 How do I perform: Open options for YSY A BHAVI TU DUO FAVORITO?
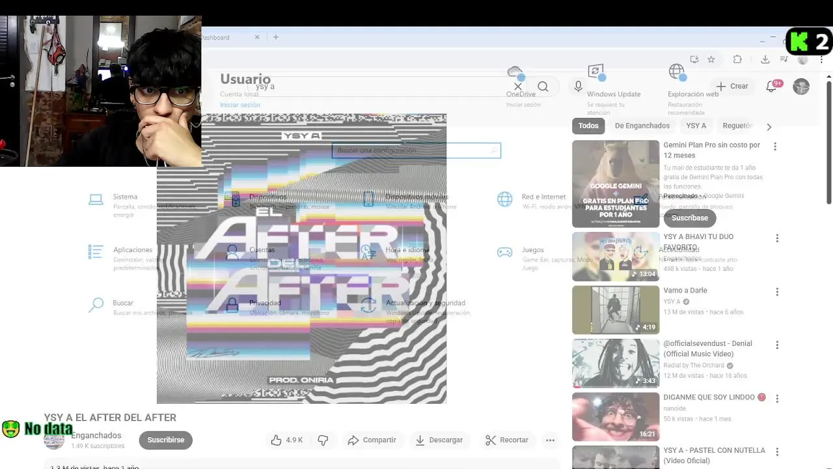coord(777,238)
